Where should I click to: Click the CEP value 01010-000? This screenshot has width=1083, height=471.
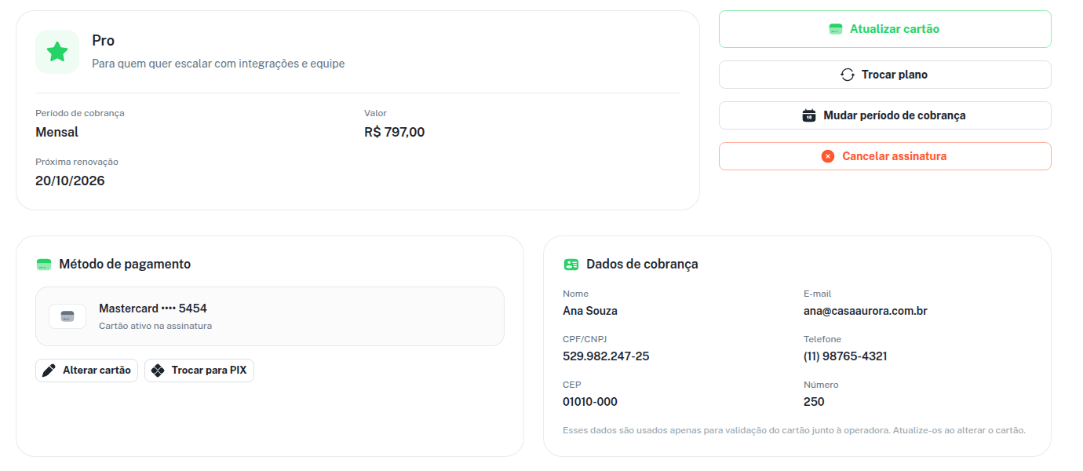point(590,402)
